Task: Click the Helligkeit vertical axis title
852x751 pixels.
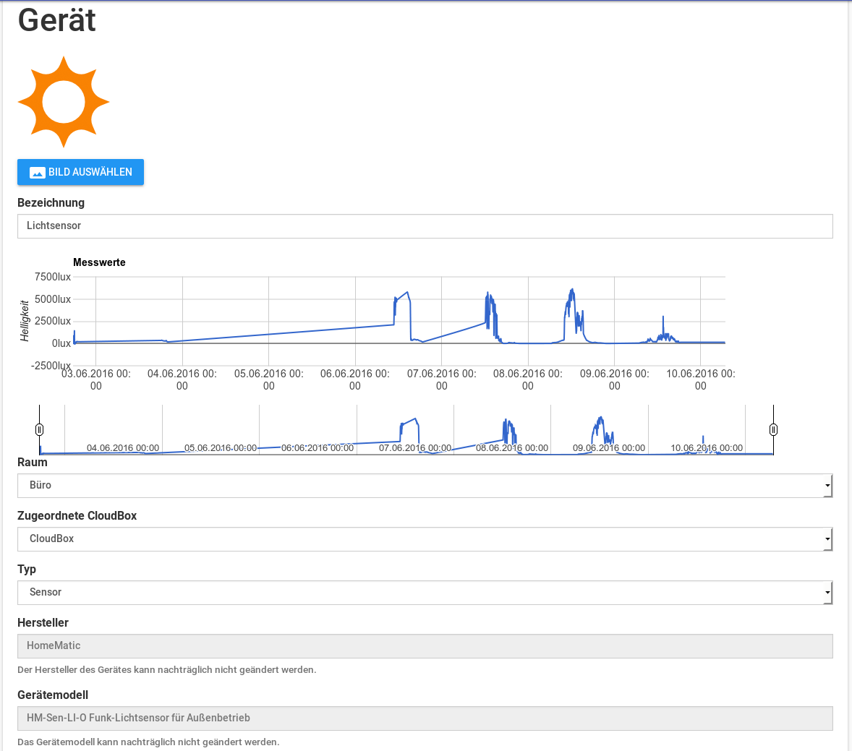Action: click(25, 321)
